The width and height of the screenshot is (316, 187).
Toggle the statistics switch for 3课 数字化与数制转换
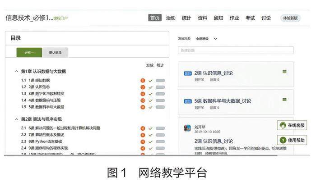(160, 94)
